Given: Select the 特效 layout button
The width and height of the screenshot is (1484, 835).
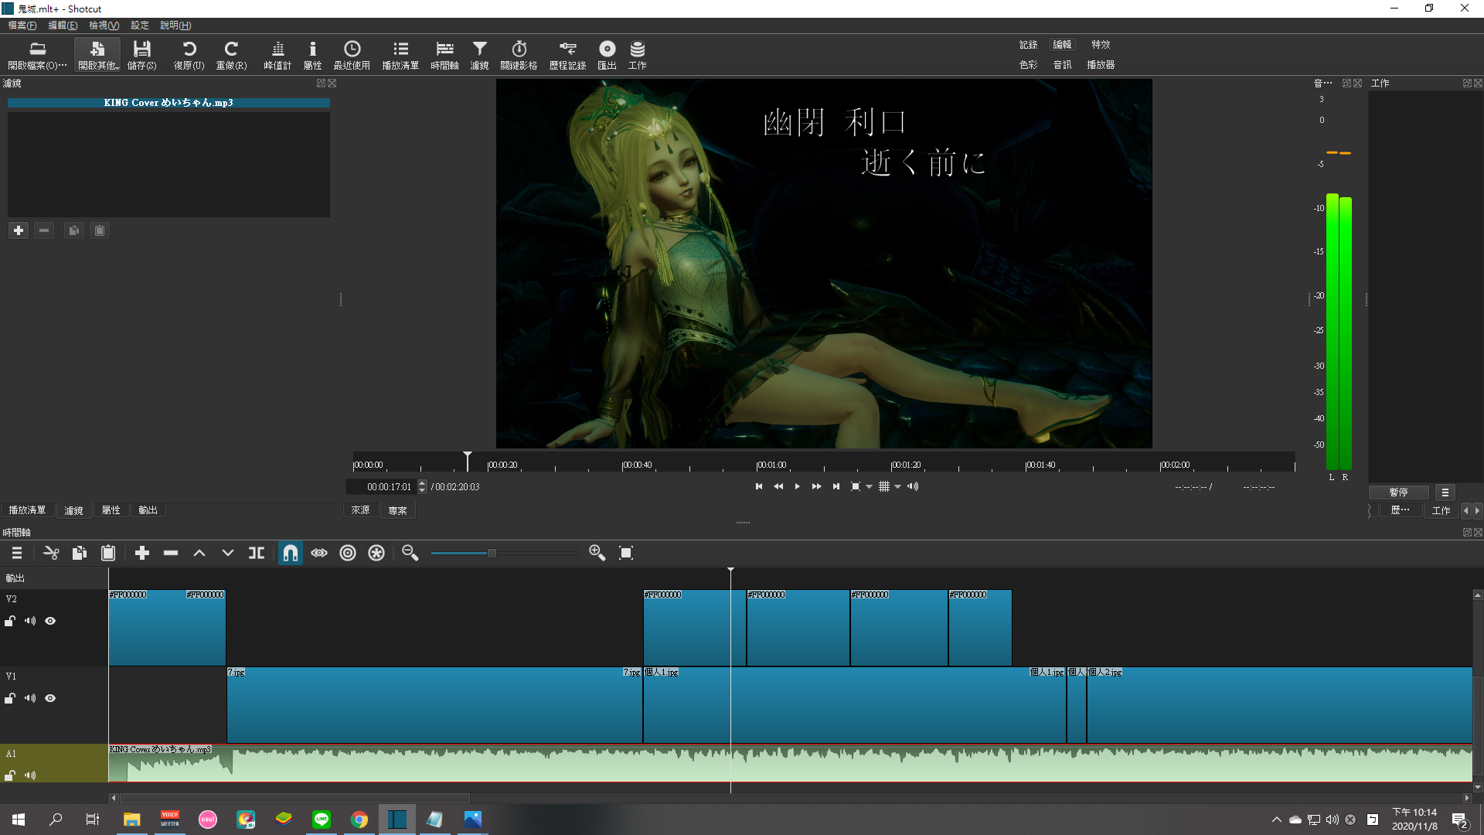Looking at the screenshot, I should coord(1101,45).
